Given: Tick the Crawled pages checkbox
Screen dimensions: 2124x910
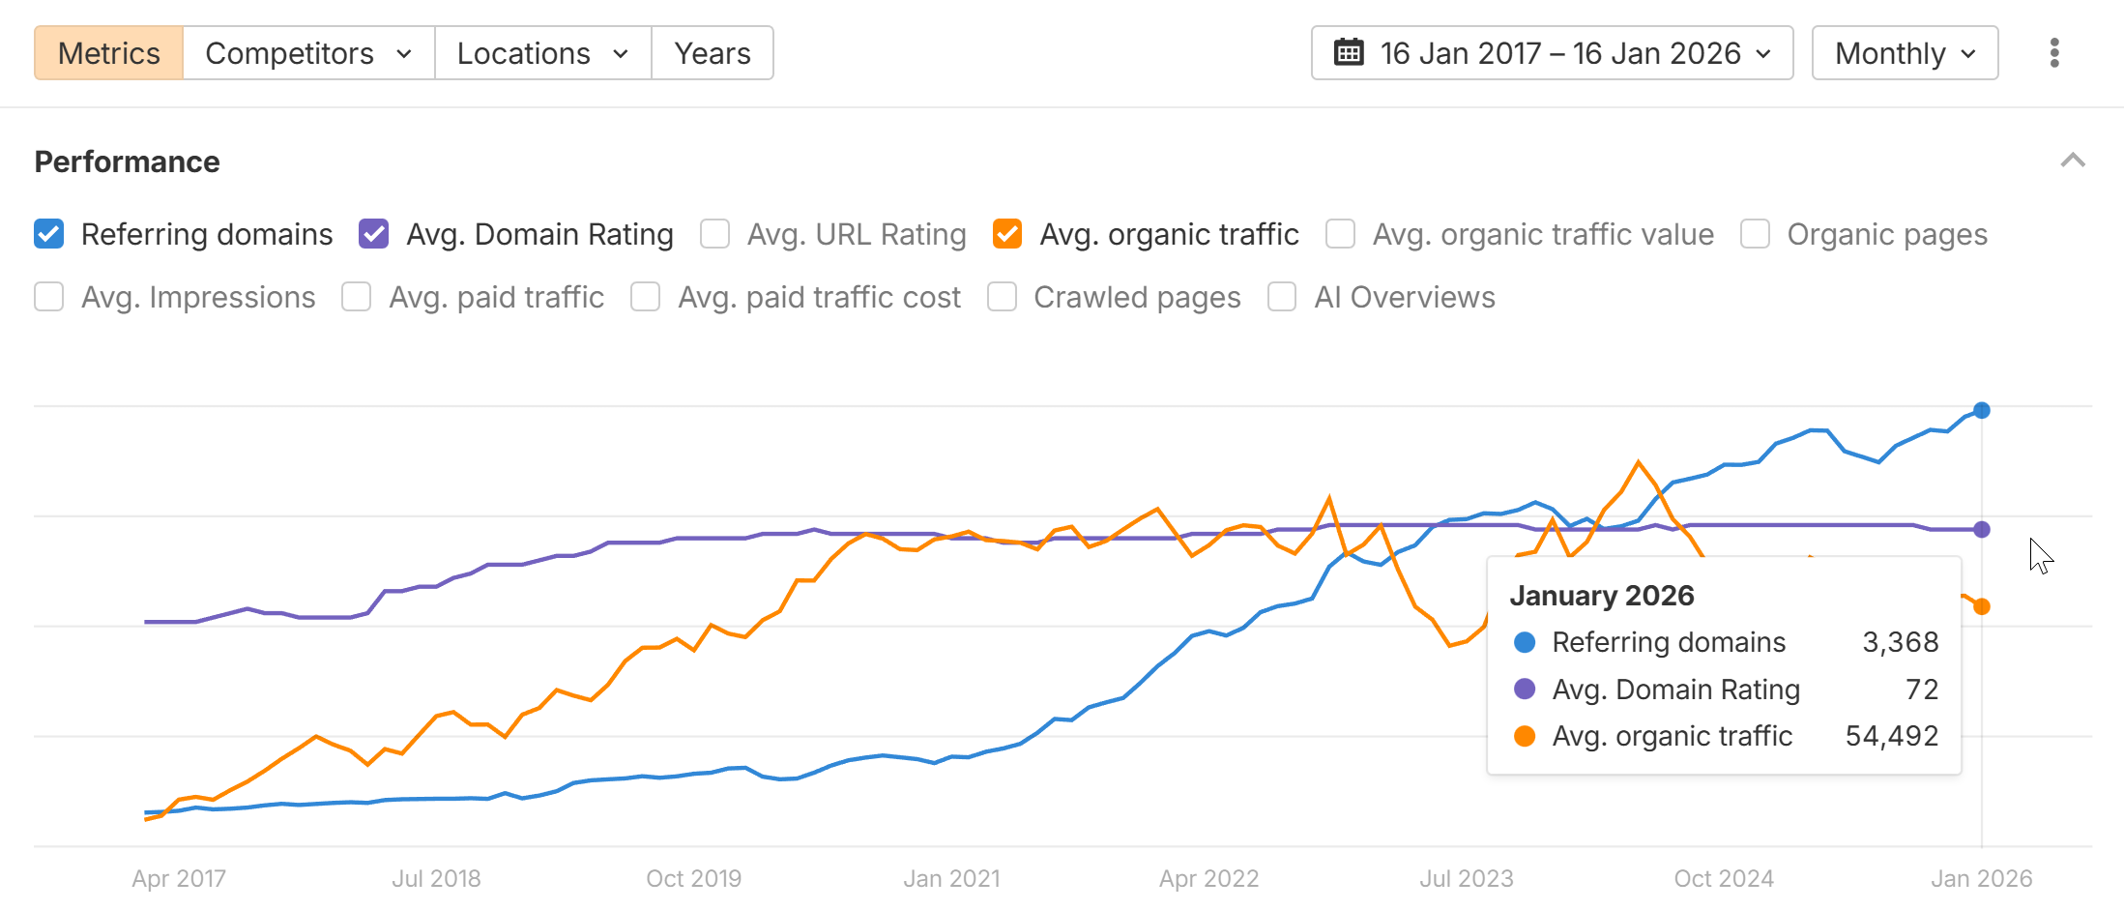Looking at the screenshot, I should (1002, 297).
